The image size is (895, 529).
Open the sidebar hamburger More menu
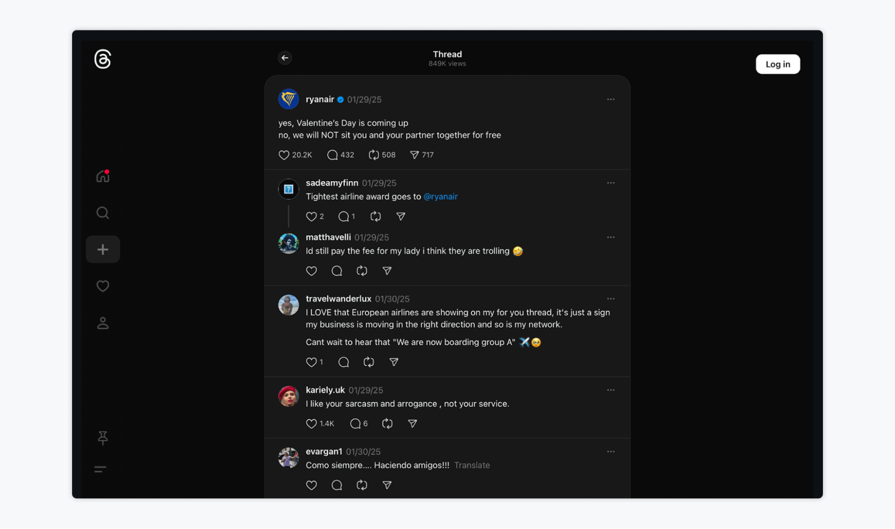tap(100, 469)
